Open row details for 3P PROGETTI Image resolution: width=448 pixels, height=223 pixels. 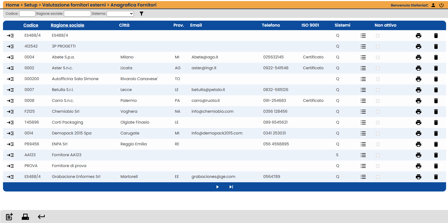[10, 46]
